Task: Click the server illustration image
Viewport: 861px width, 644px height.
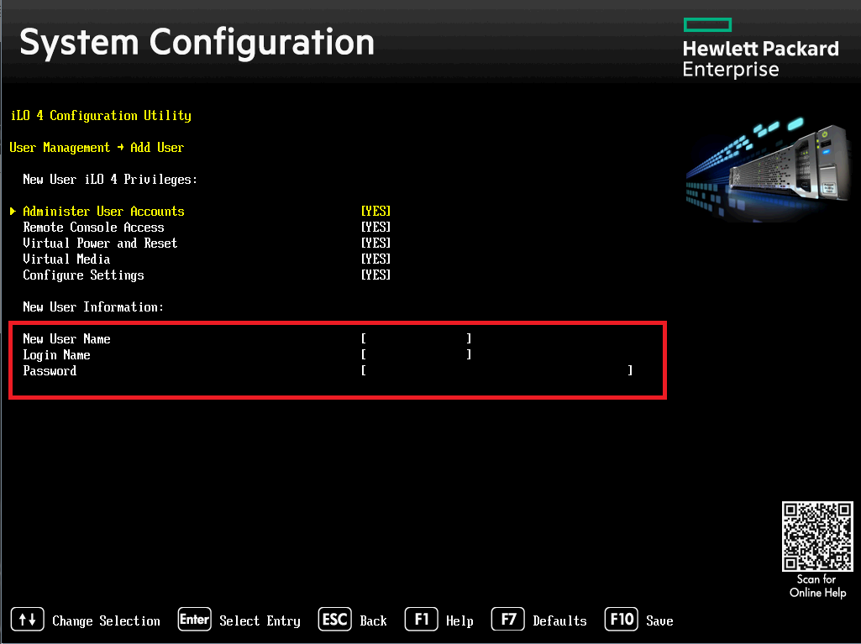Action: click(x=769, y=169)
